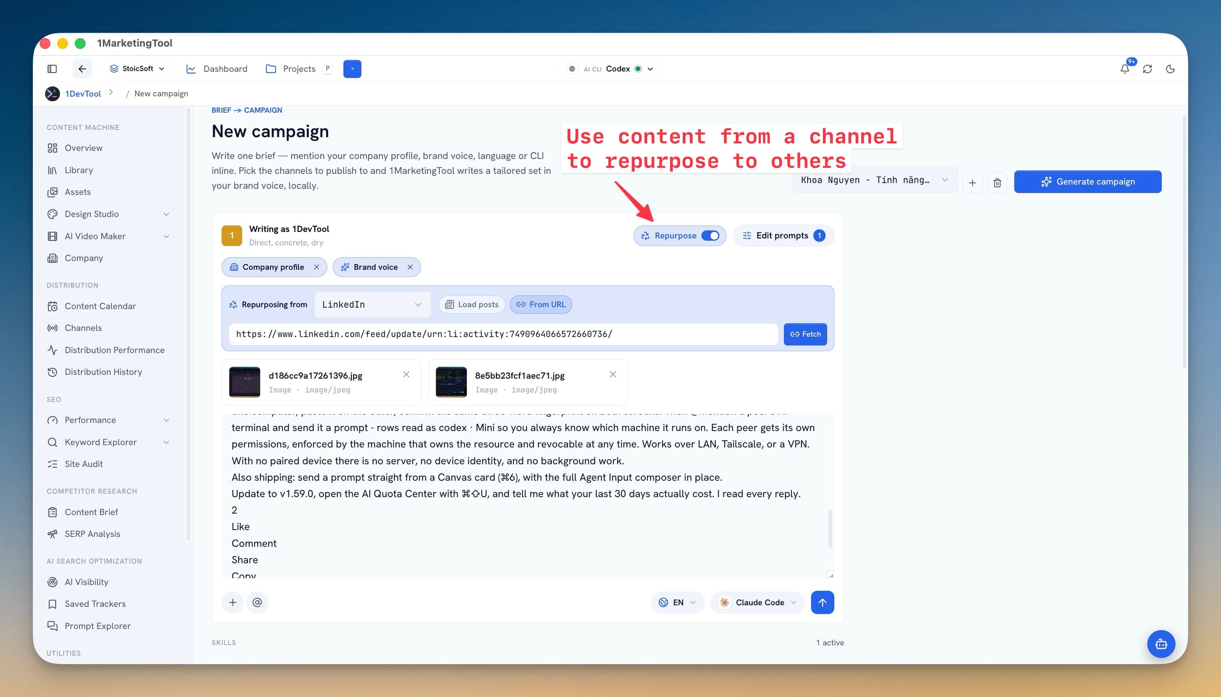Select From URL mode
Image resolution: width=1221 pixels, height=697 pixels.
pyautogui.click(x=541, y=305)
